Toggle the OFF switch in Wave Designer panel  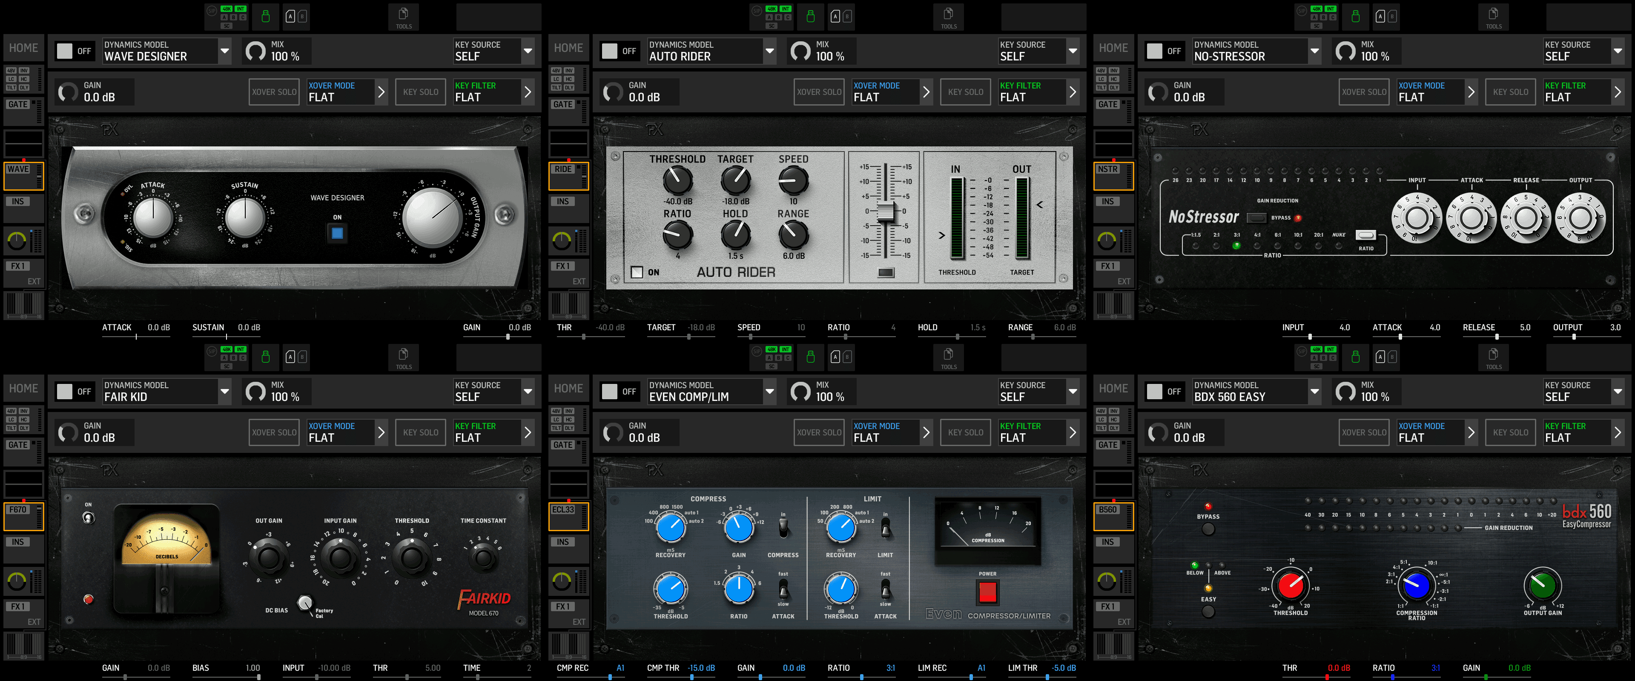point(74,51)
